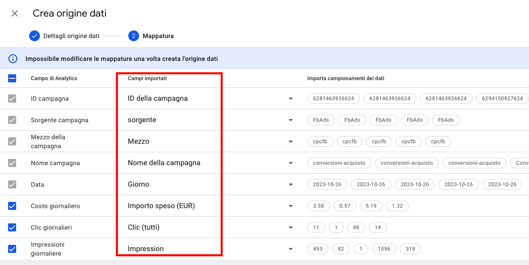Click the Campi importati column header
The width and height of the screenshot is (529, 265).
click(147, 78)
